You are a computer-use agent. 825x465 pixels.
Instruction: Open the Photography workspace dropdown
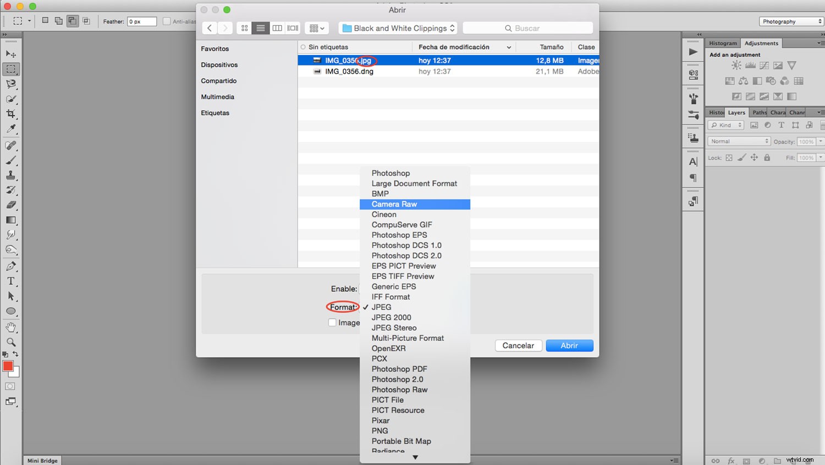pos(790,21)
